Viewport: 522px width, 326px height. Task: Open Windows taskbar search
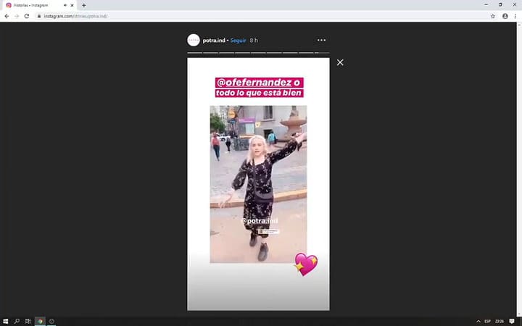point(17,321)
